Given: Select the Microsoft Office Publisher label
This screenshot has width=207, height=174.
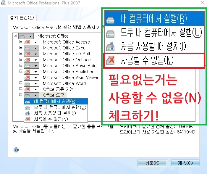Looking at the screenshot, I should click(68, 72).
